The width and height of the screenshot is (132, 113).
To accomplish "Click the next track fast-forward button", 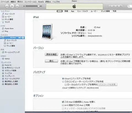I will (x=17, y=6).
